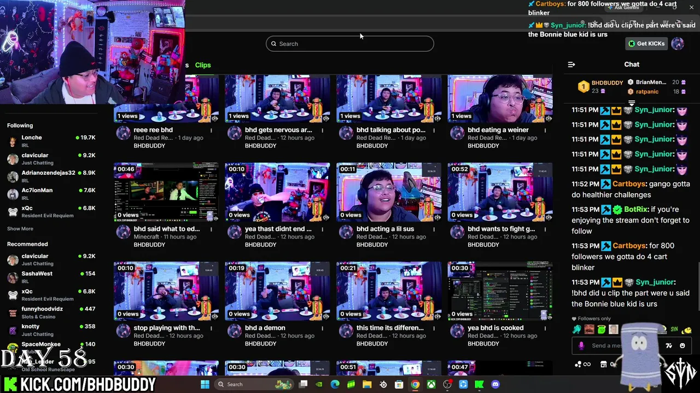Click the site search input field
The width and height of the screenshot is (700, 393).
pyautogui.click(x=350, y=44)
